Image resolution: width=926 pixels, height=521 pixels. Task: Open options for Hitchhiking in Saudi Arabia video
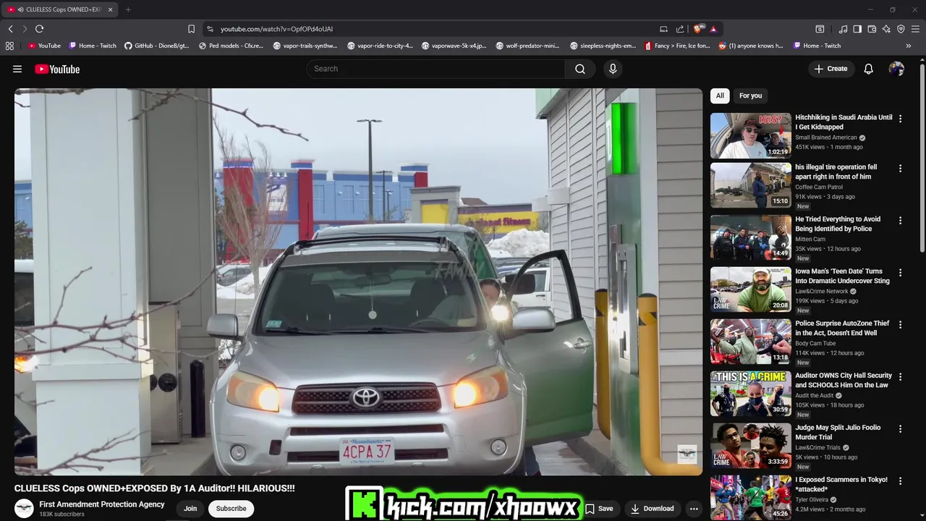[900, 117]
